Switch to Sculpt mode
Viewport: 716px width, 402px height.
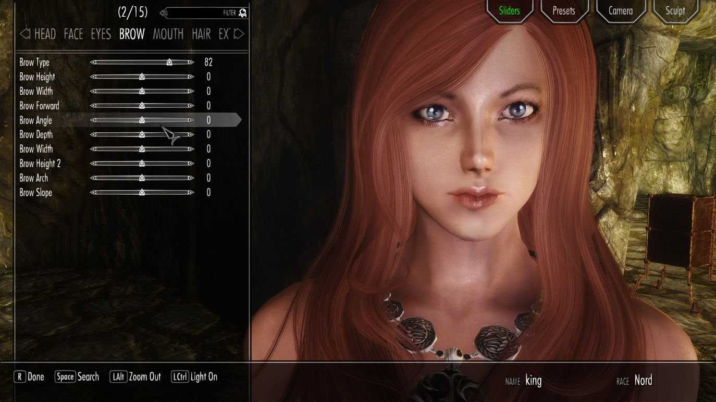click(x=675, y=10)
